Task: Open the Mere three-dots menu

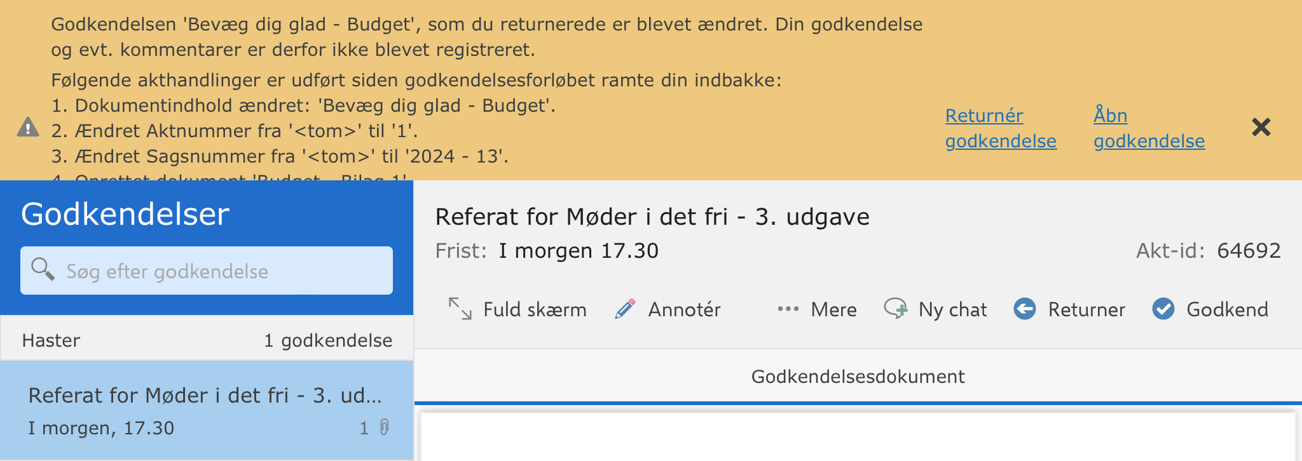Action: (788, 309)
